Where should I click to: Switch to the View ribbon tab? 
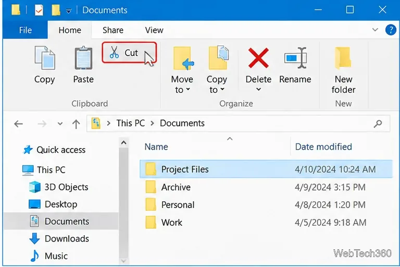154,30
